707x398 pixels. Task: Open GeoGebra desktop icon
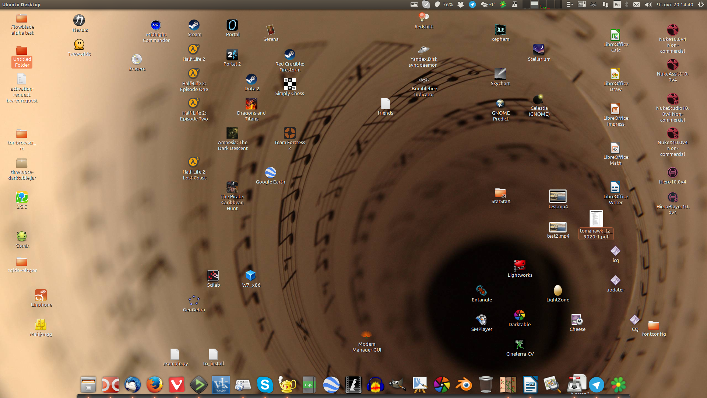point(194,301)
